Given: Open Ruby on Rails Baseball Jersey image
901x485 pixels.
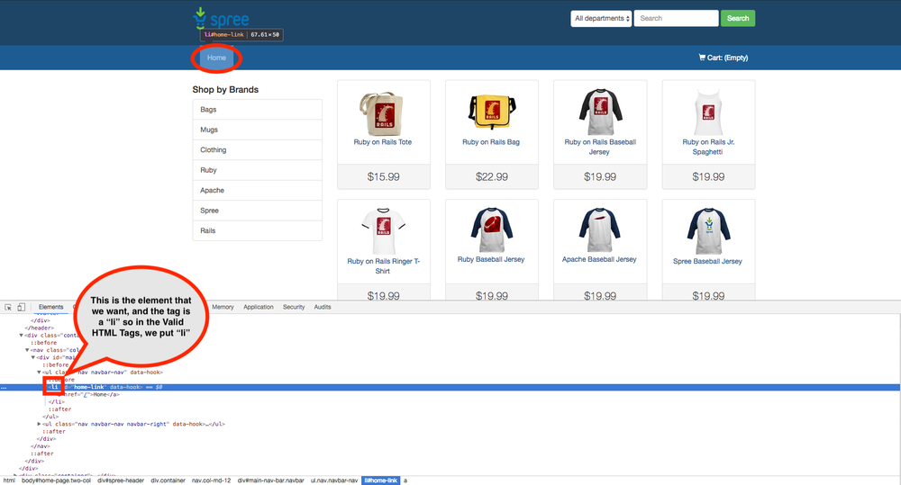Looking at the screenshot, I should pyautogui.click(x=600, y=112).
